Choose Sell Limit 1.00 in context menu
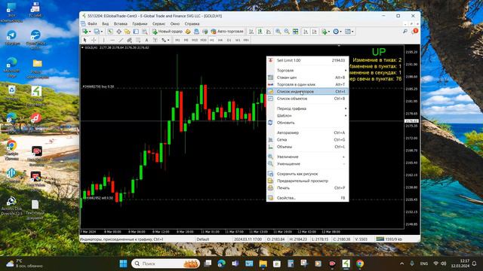Image resolution: width=483 pixels, height=271 pixels. pos(307,60)
